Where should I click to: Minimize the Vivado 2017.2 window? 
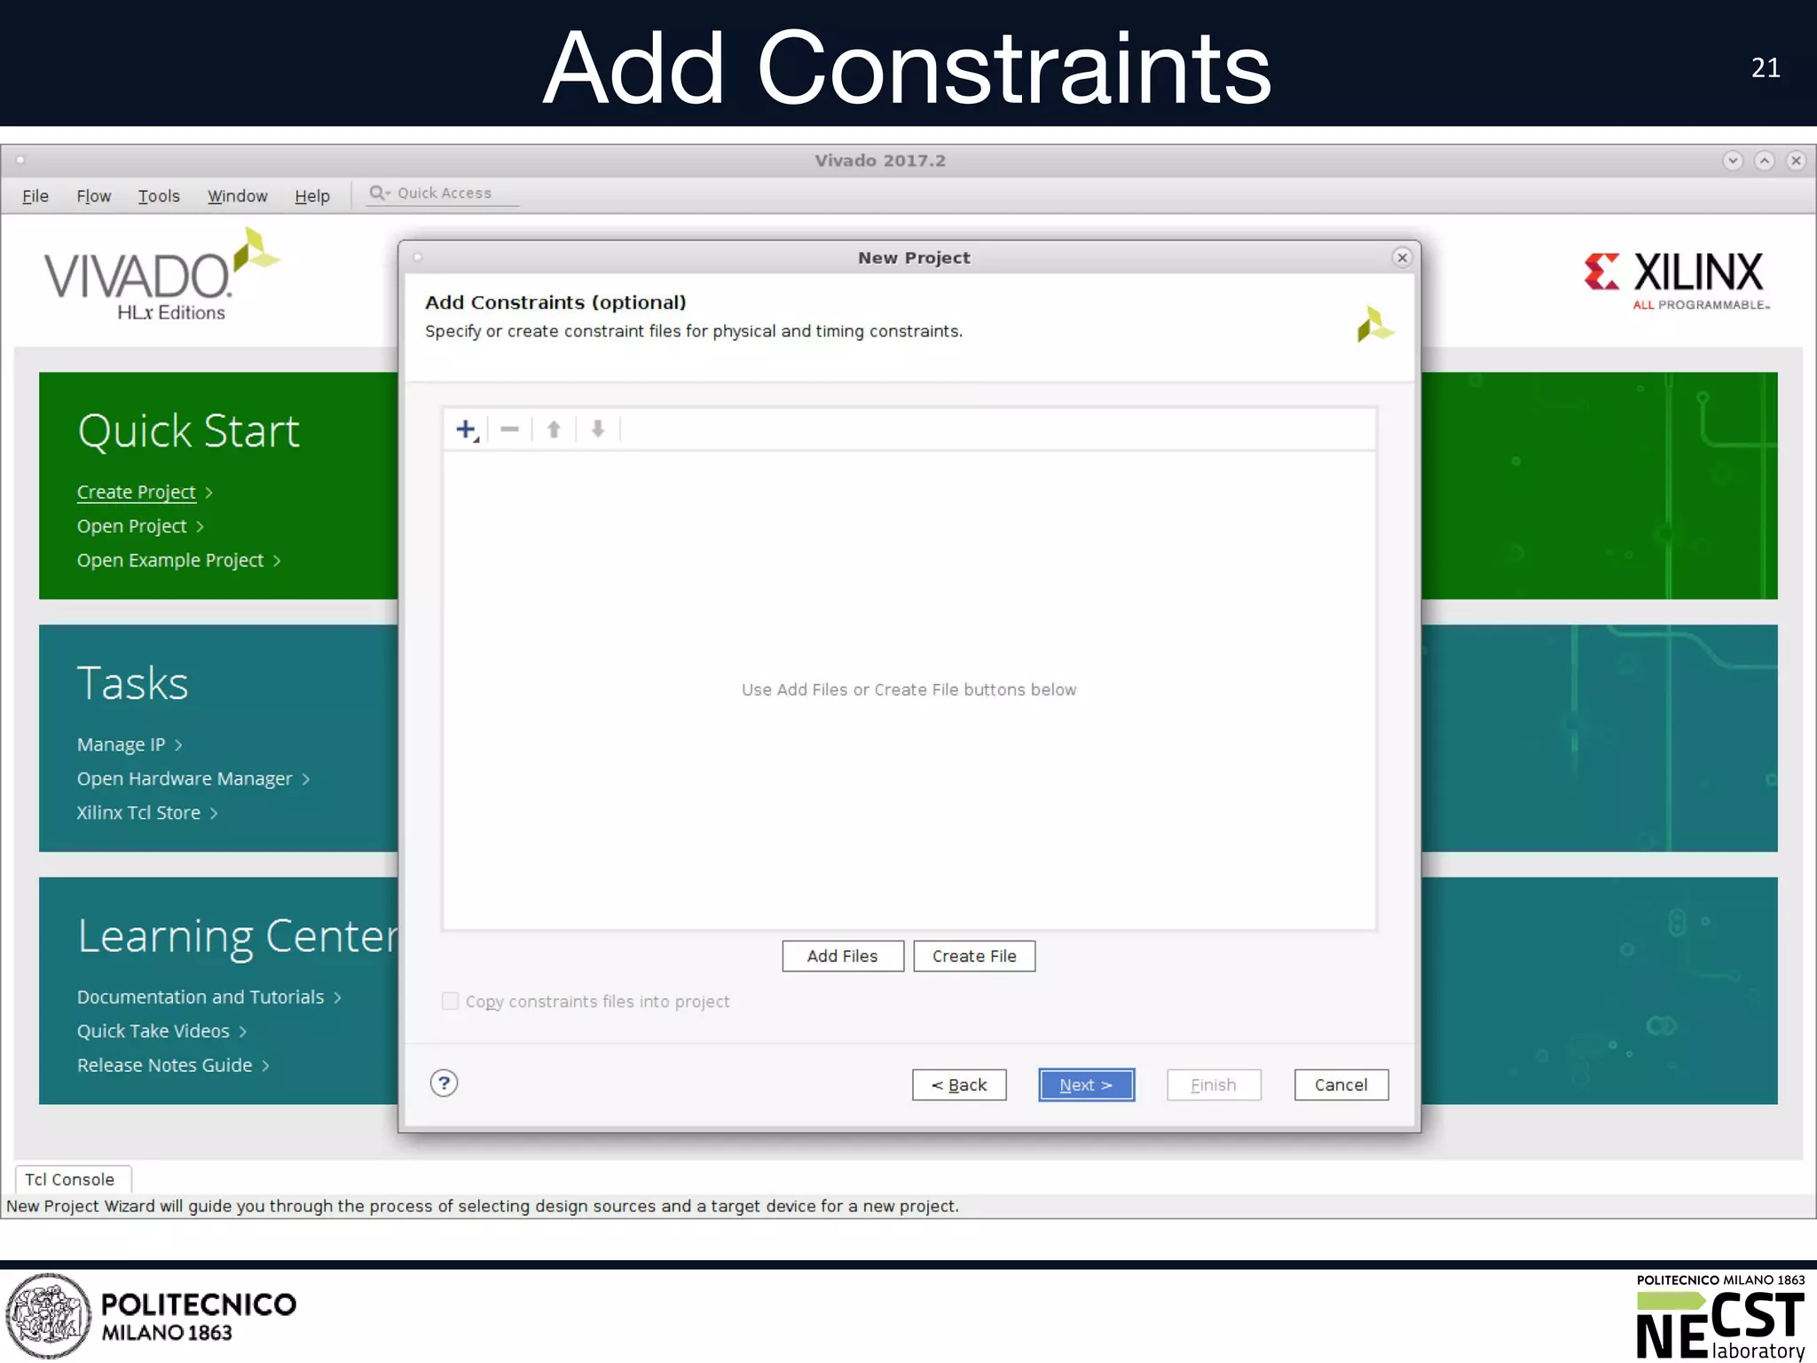point(1733,161)
